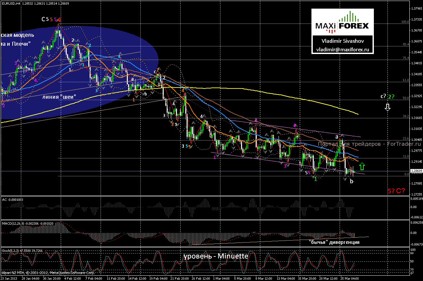Click the "уровень - Minuette" text label
Image resolution: width=423 pixels, height=281 pixels.
(x=216, y=256)
